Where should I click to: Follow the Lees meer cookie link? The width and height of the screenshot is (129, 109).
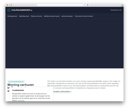(x=21, y=100)
